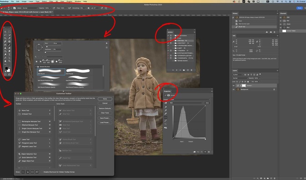The width and height of the screenshot is (306, 180).
Task: Collapse the General Brushes group
Action: point(36,67)
